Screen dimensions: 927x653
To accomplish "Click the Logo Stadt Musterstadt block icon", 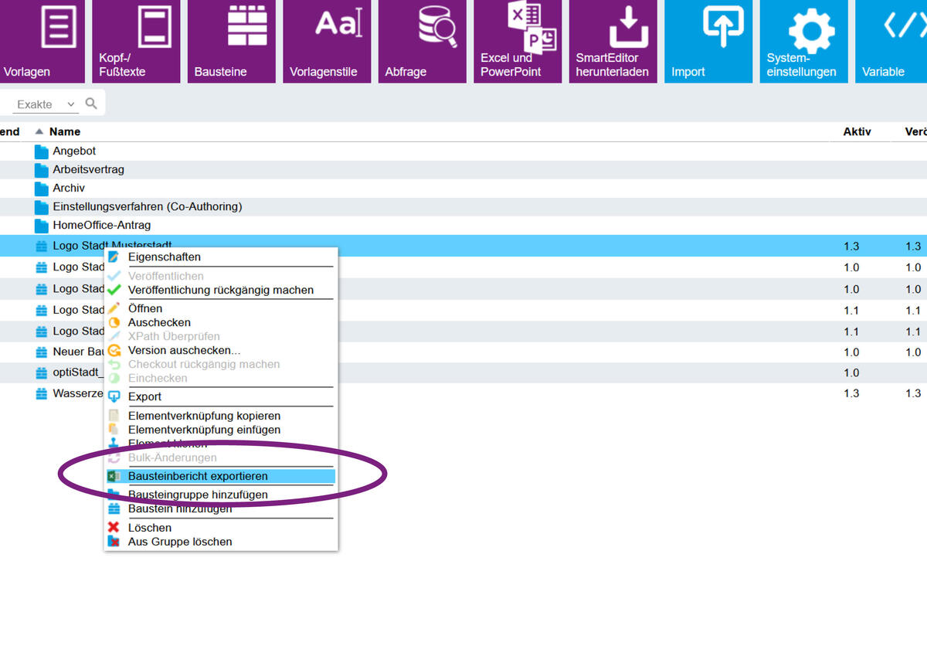I will pyautogui.click(x=41, y=246).
